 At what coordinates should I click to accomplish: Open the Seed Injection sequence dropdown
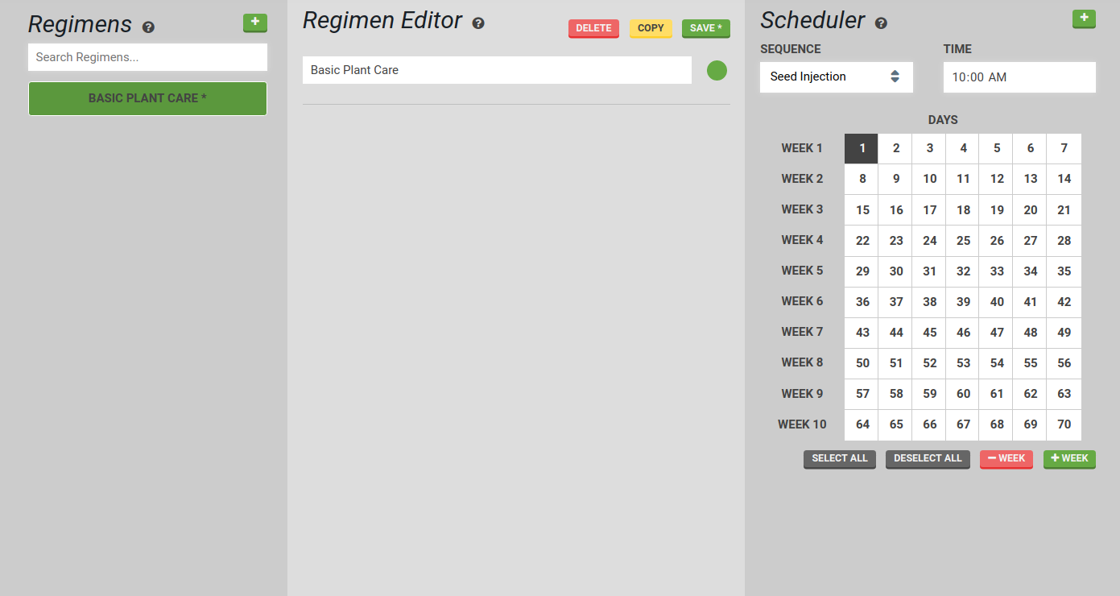[836, 77]
